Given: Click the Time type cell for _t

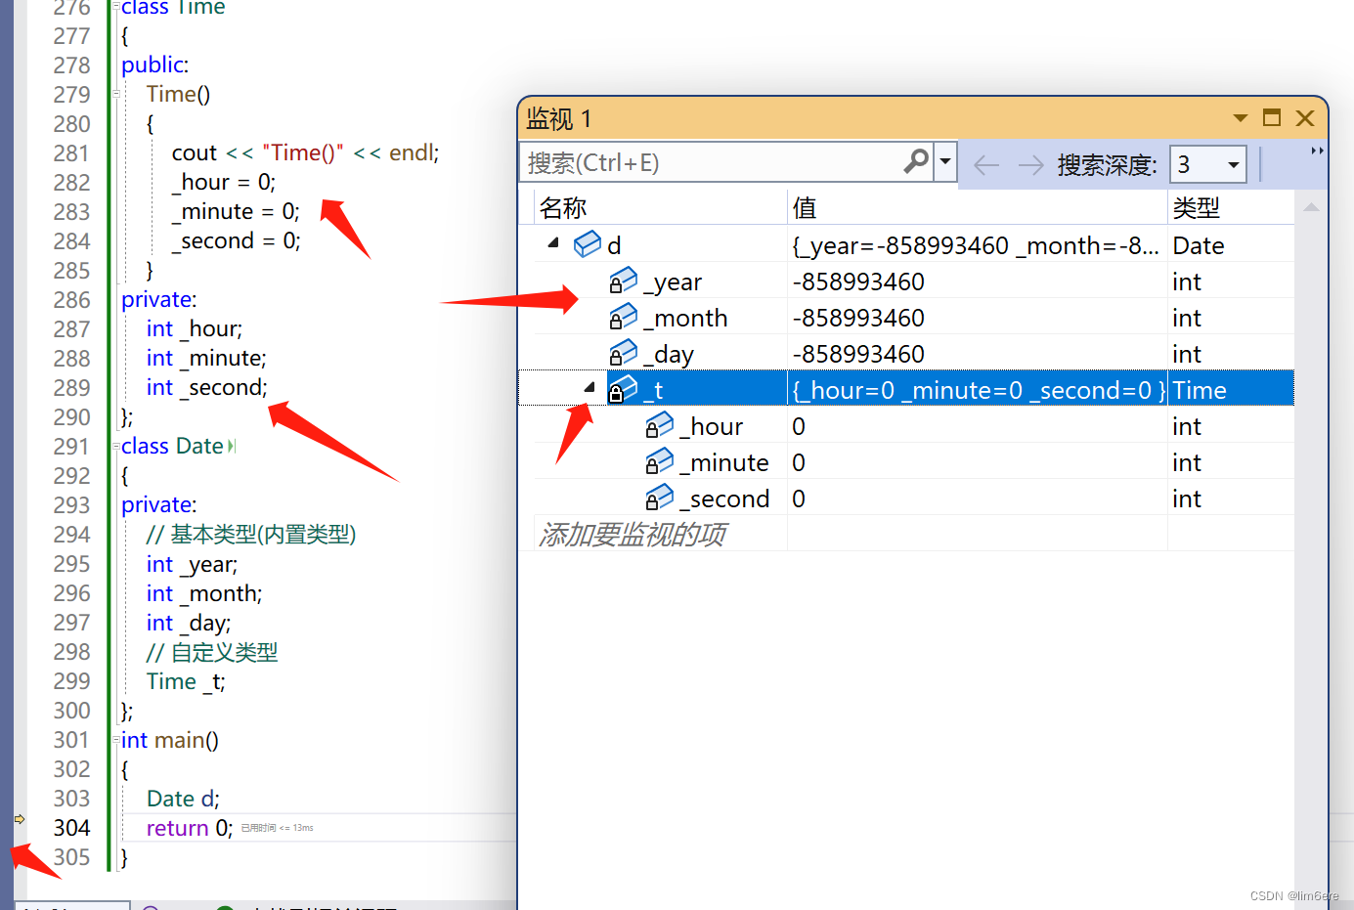Looking at the screenshot, I should pos(1200,391).
